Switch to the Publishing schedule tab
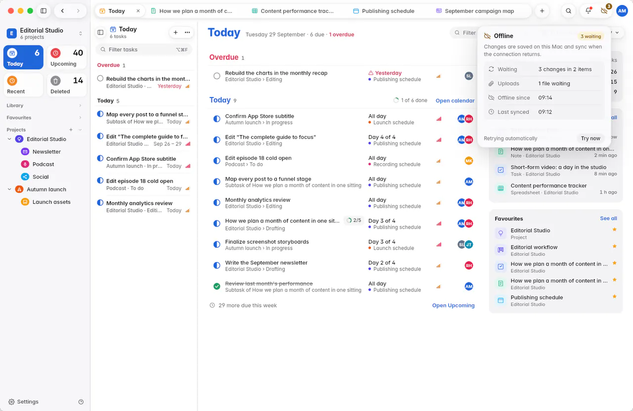 [x=384, y=11]
